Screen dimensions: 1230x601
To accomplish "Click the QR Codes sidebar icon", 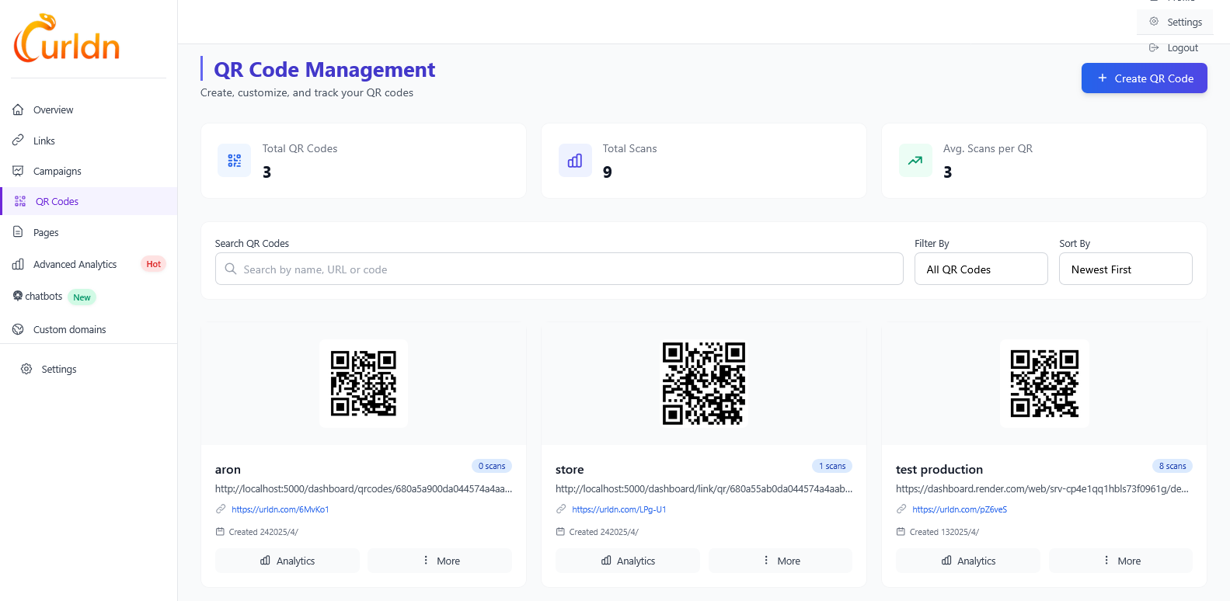I will tap(20, 201).
